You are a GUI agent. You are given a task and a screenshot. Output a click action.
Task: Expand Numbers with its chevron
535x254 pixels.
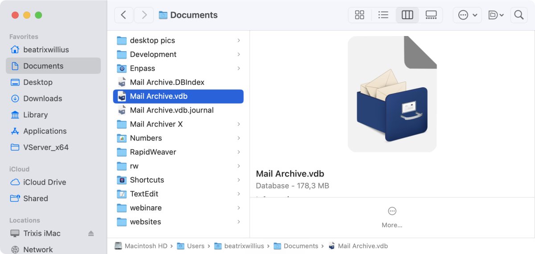[239, 138]
